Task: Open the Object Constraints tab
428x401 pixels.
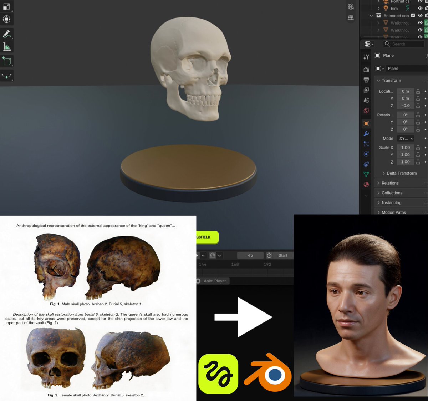Action: (x=366, y=164)
